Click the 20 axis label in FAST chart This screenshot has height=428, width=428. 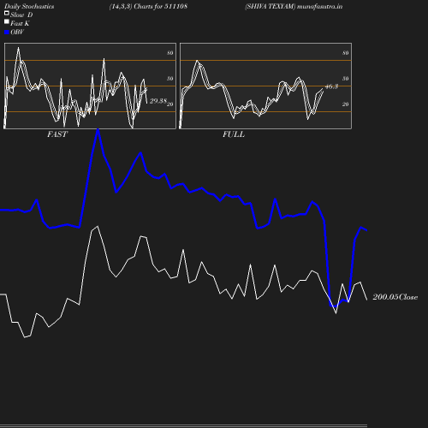(170, 104)
